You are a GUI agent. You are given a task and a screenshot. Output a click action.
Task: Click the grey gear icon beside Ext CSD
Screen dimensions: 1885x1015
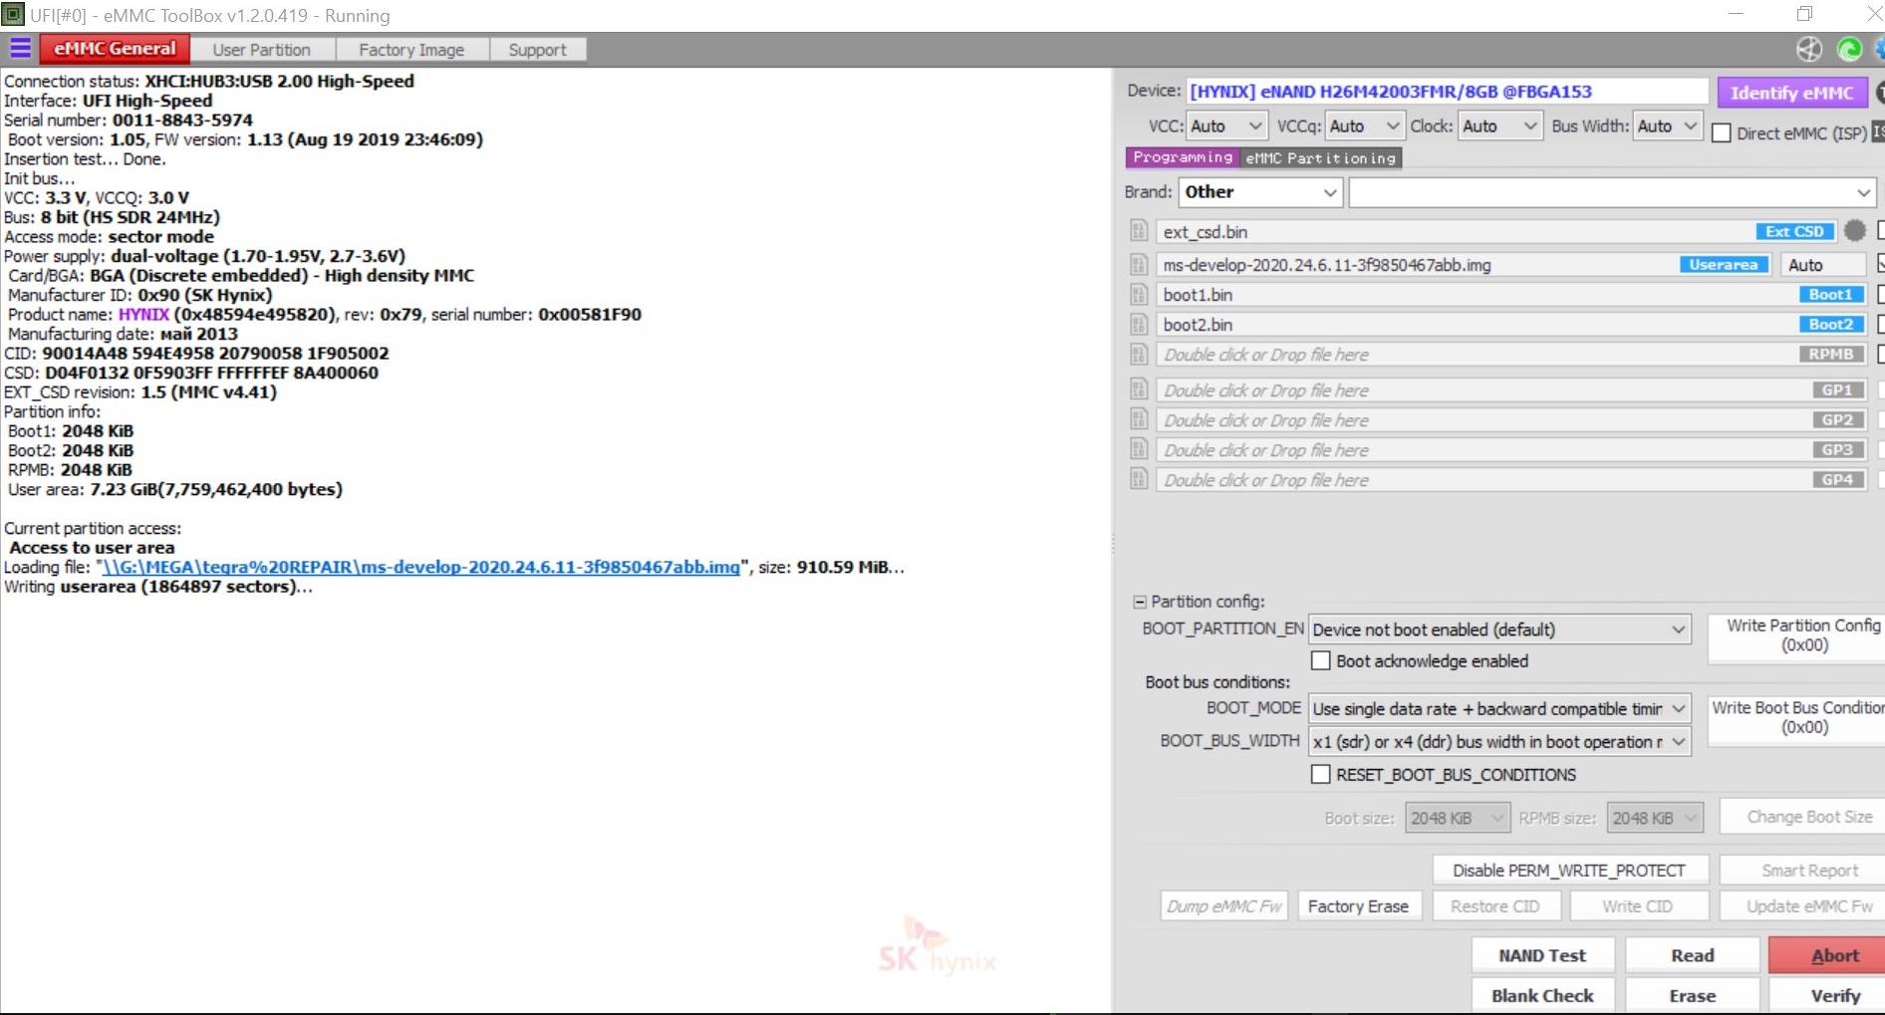[x=1854, y=231]
